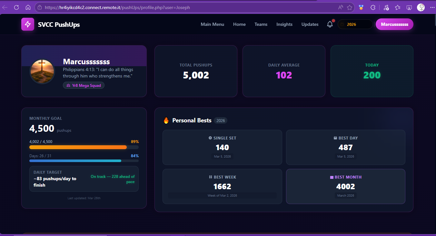Open the Yr8 Mega Squad team badge
The width and height of the screenshot is (436, 236).
pyautogui.click(x=84, y=86)
